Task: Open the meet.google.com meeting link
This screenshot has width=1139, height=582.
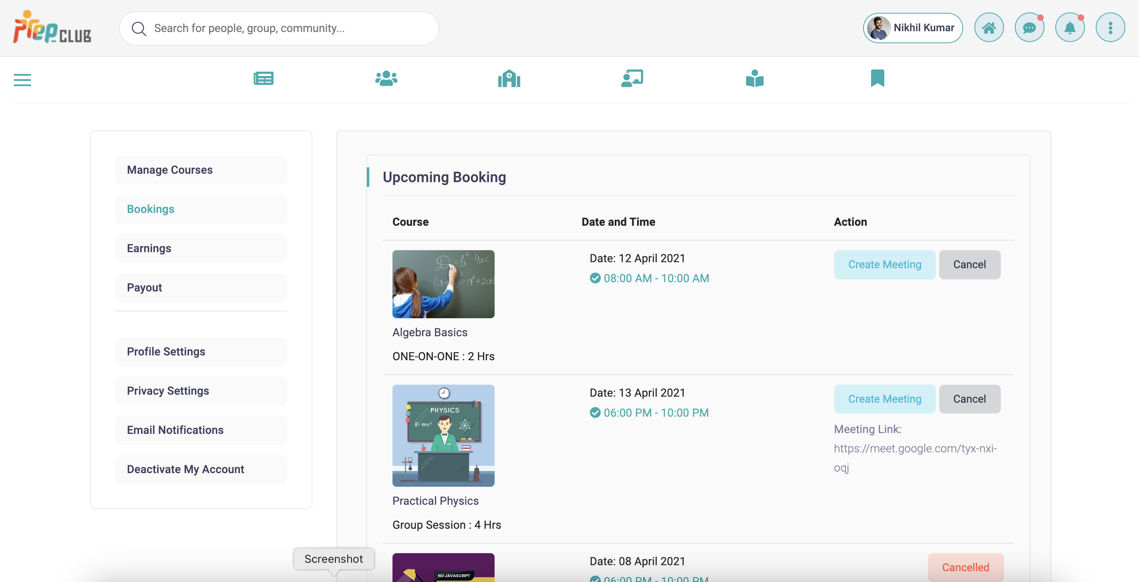Action: click(x=915, y=458)
